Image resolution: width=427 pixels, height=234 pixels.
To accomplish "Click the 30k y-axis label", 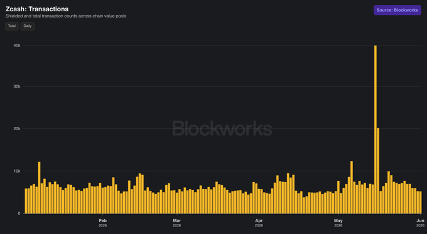I will point(17,86).
